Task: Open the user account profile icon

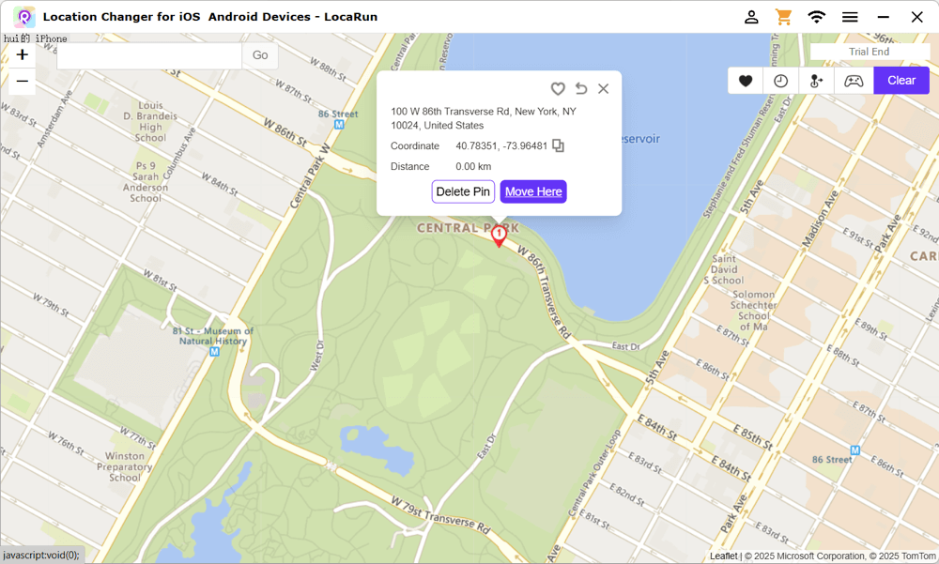Action: point(751,17)
